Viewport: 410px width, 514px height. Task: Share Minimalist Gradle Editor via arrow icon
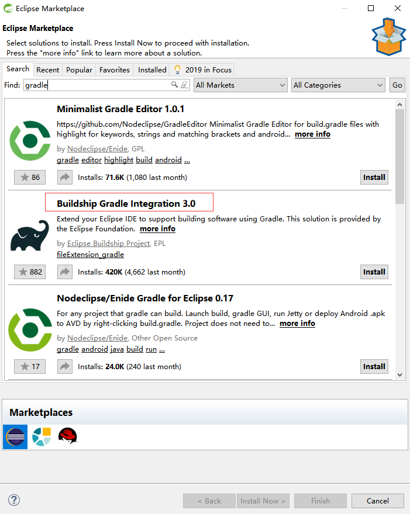coord(65,178)
